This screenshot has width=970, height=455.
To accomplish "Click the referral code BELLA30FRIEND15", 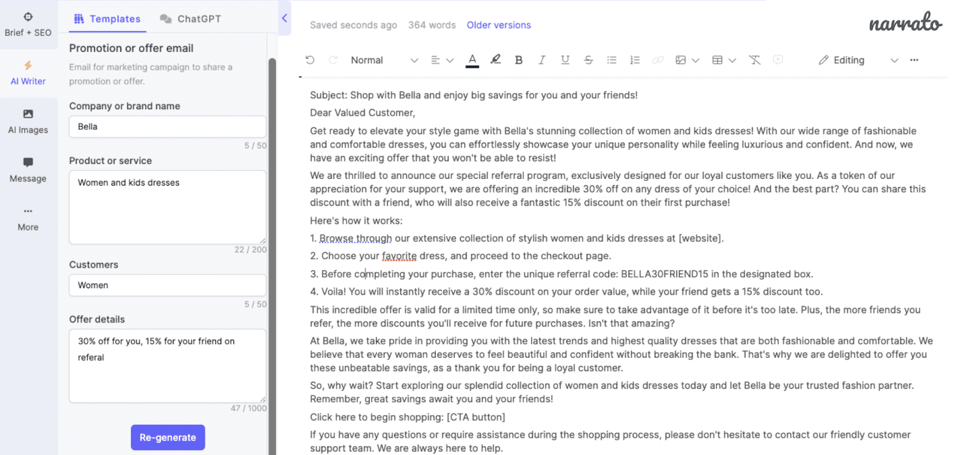I will (x=664, y=274).
